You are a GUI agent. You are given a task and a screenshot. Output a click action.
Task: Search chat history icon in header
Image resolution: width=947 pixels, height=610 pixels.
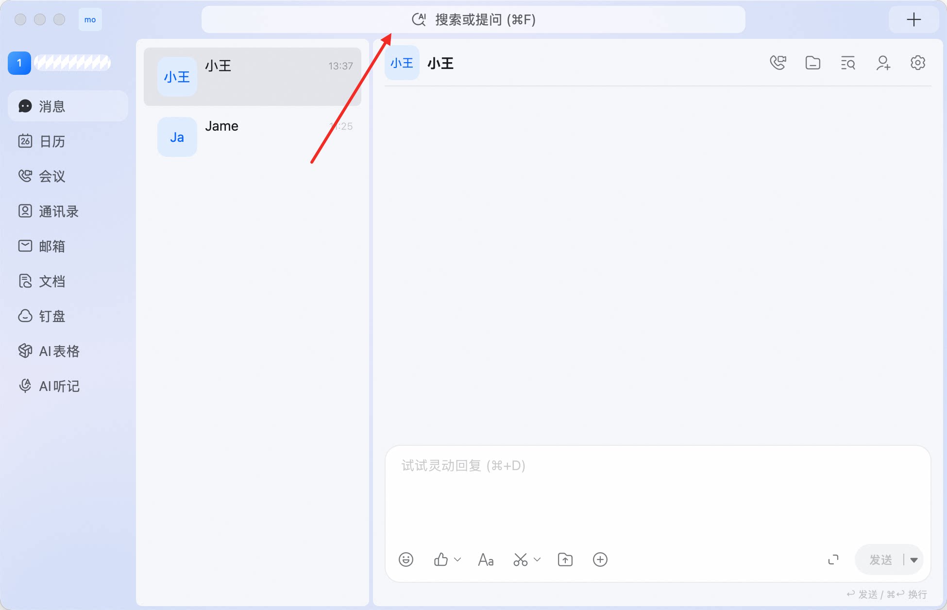pyautogui.click(x=848, y=63)
